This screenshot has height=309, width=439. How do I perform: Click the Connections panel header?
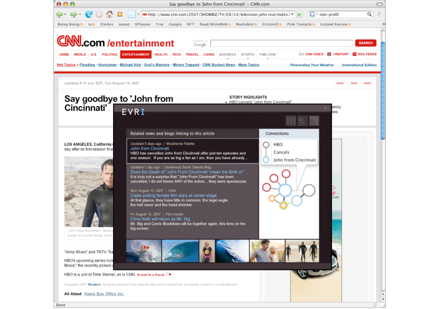289,134
